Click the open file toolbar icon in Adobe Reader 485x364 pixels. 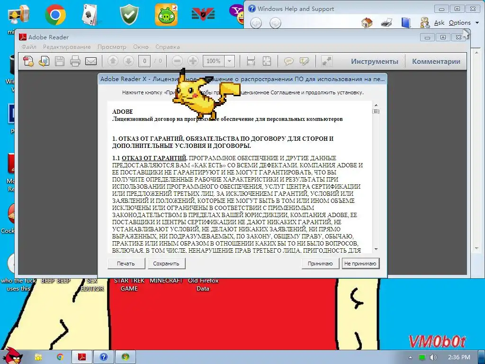[44, 61]
